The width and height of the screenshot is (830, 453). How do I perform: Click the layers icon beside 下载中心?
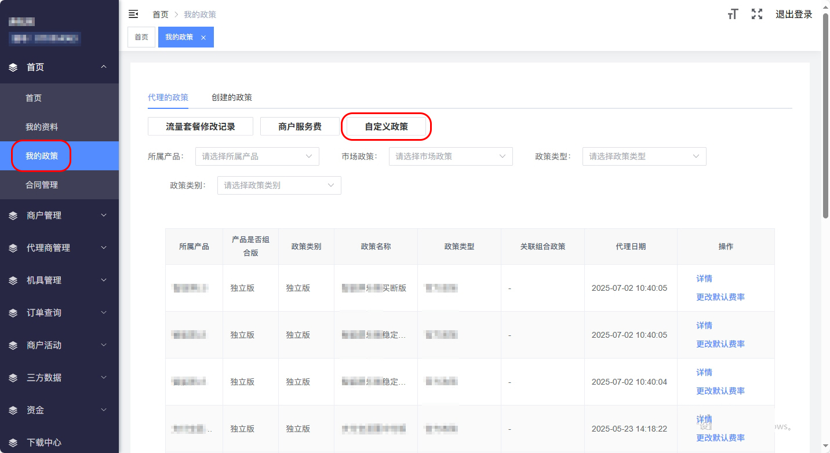click(x=13, y=443)
